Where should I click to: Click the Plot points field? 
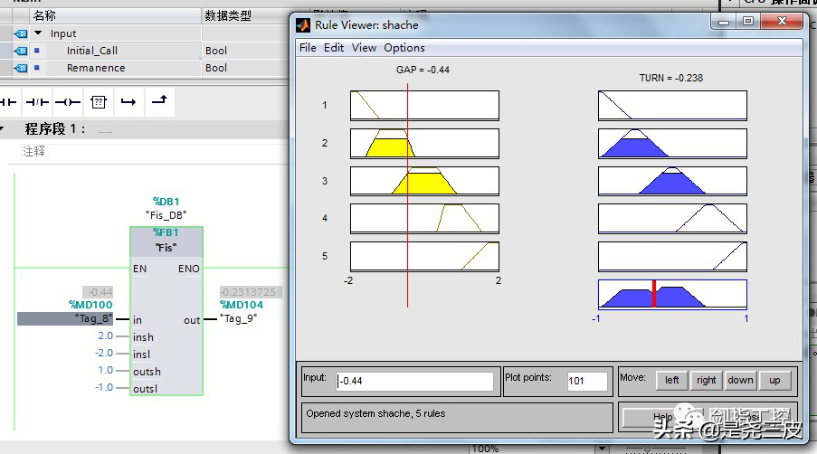pyautogui.click(x=586, y=382)
